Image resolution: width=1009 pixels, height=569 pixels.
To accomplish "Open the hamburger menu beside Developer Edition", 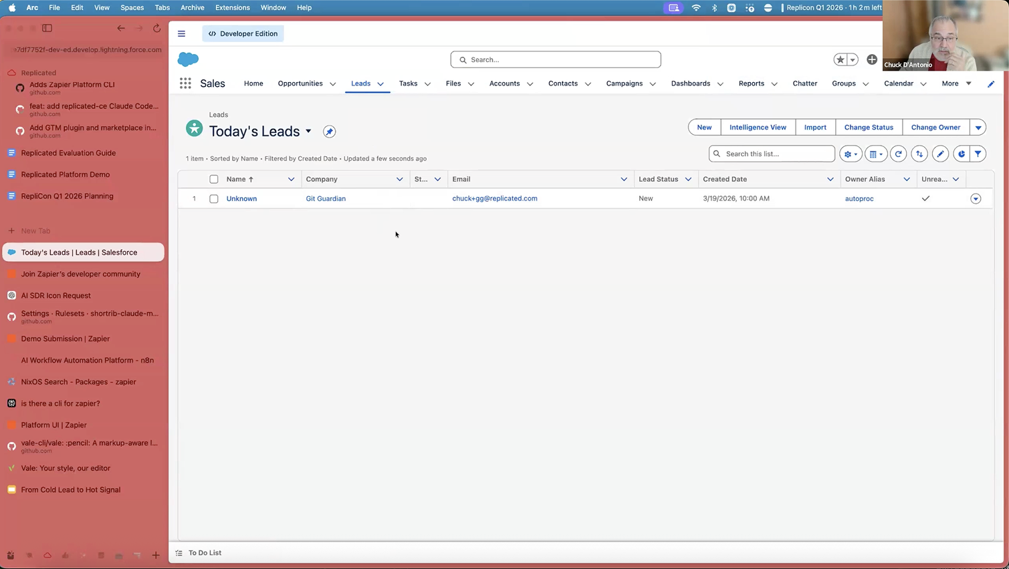I will click(x=181, y=33).
